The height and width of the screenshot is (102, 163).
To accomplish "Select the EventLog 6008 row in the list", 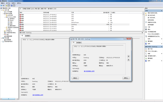I will click(x=74, y=24).
